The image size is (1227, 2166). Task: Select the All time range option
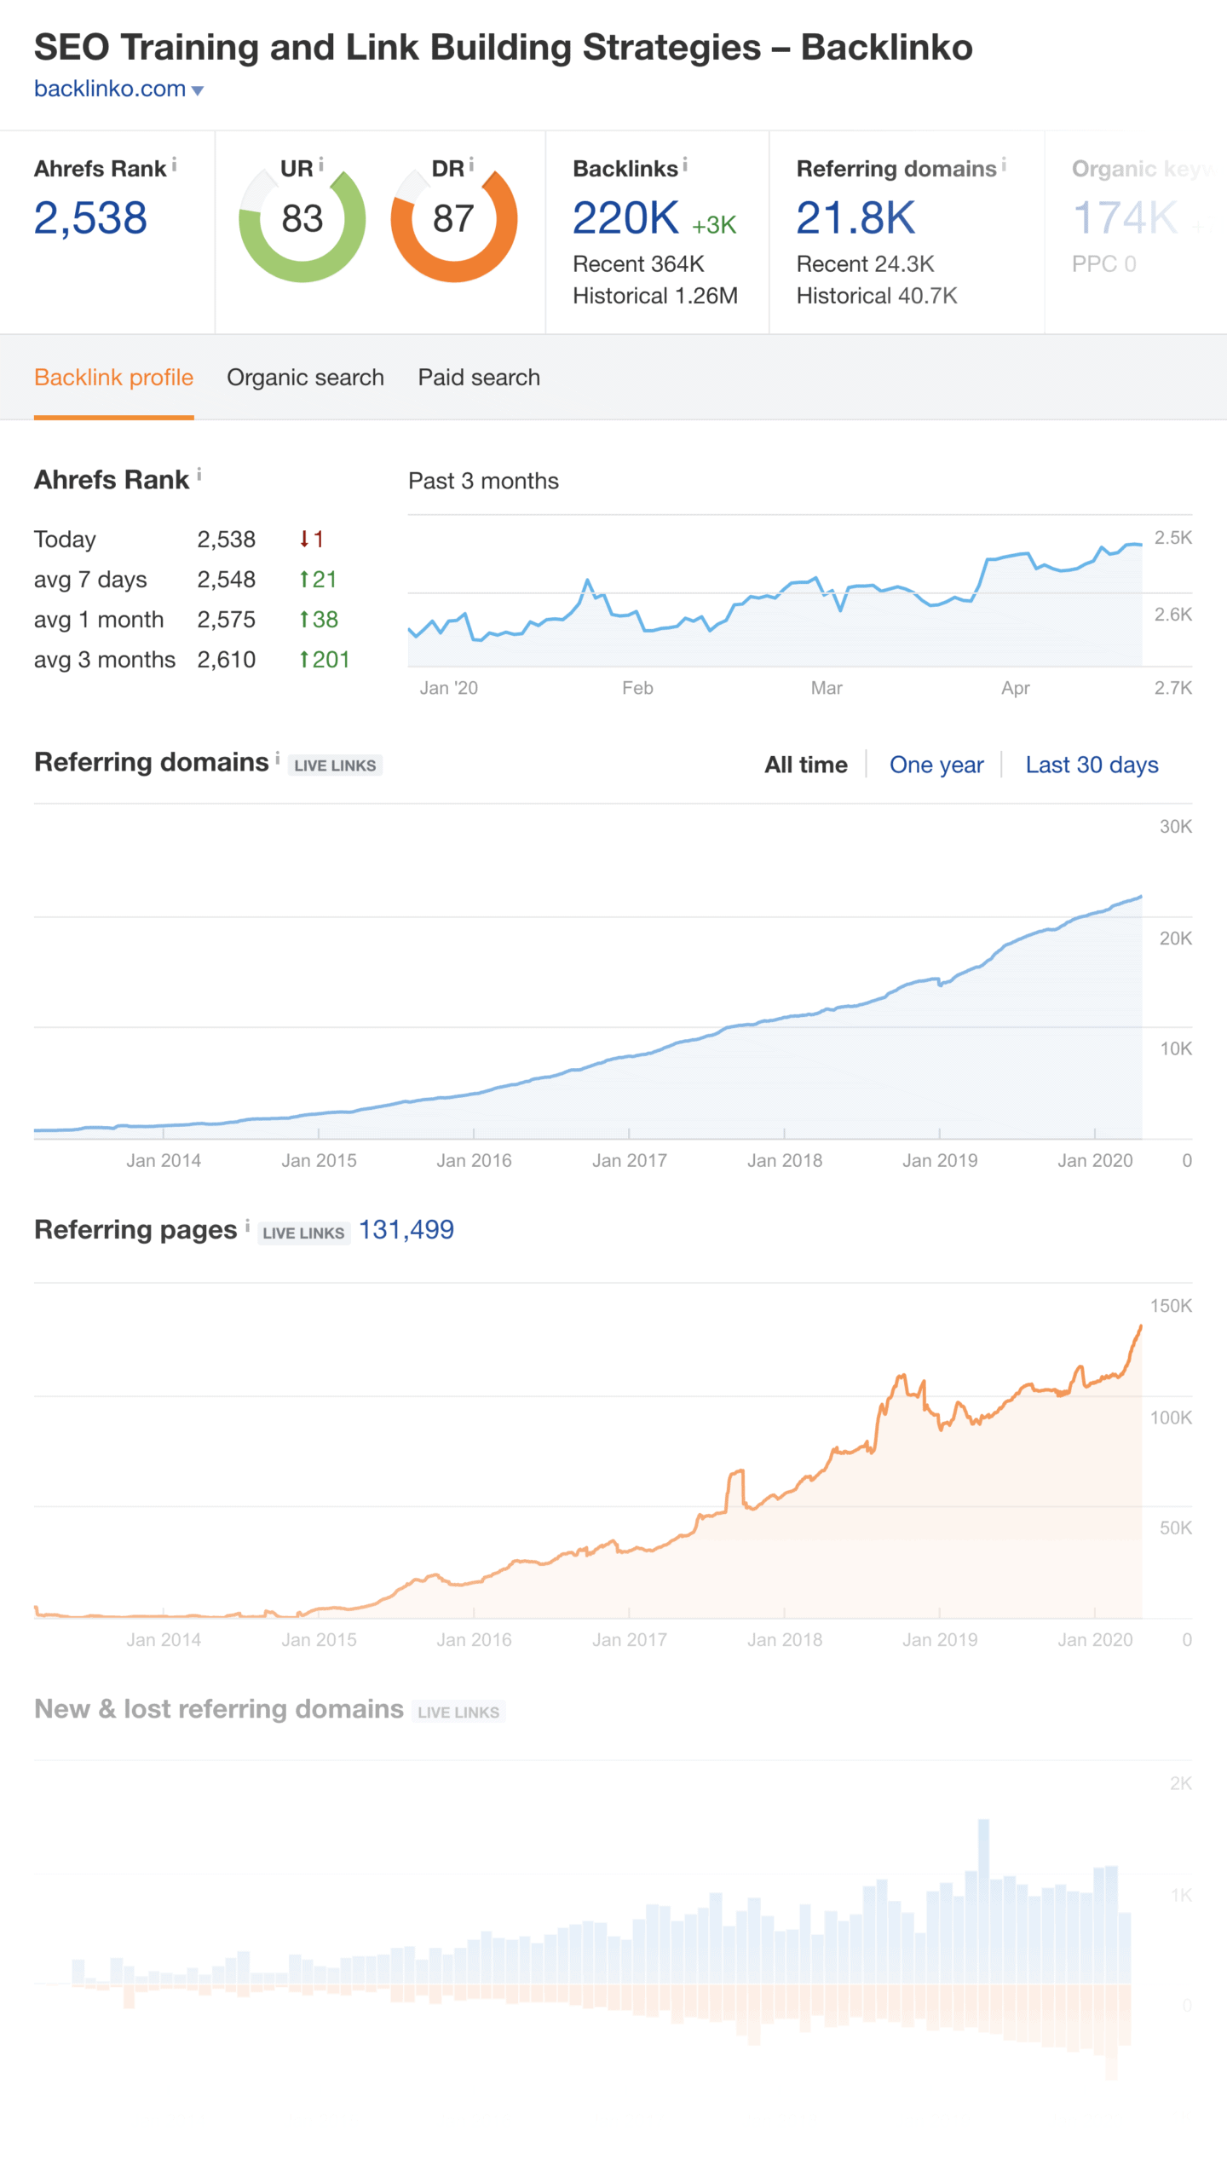tap(806, 765)
